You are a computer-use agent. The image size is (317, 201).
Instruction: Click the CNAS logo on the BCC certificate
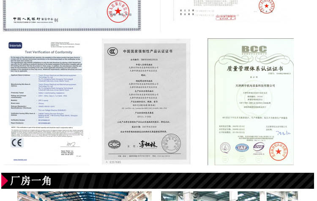coord(259,148)
